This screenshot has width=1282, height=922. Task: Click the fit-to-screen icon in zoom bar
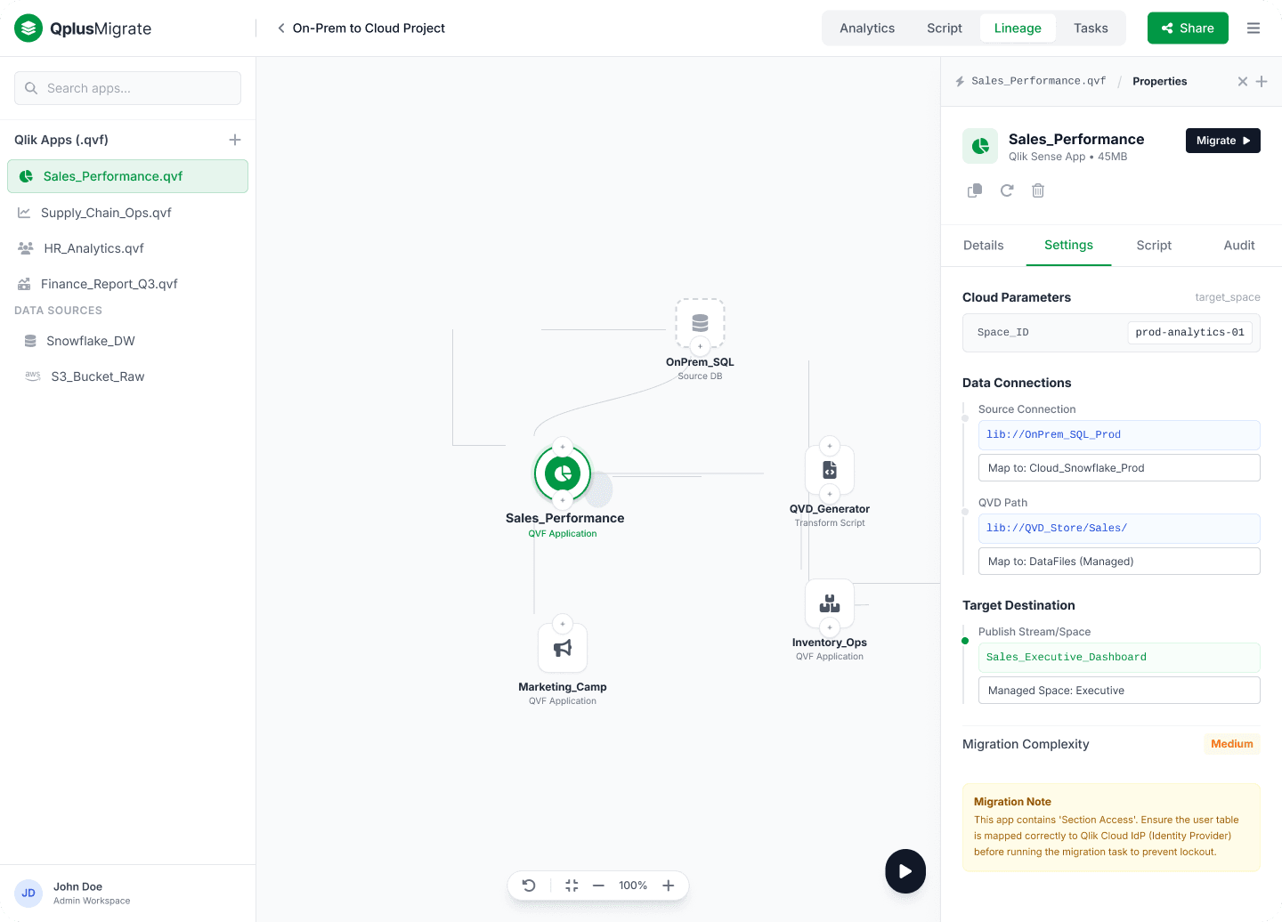click(x=572, y=886)
